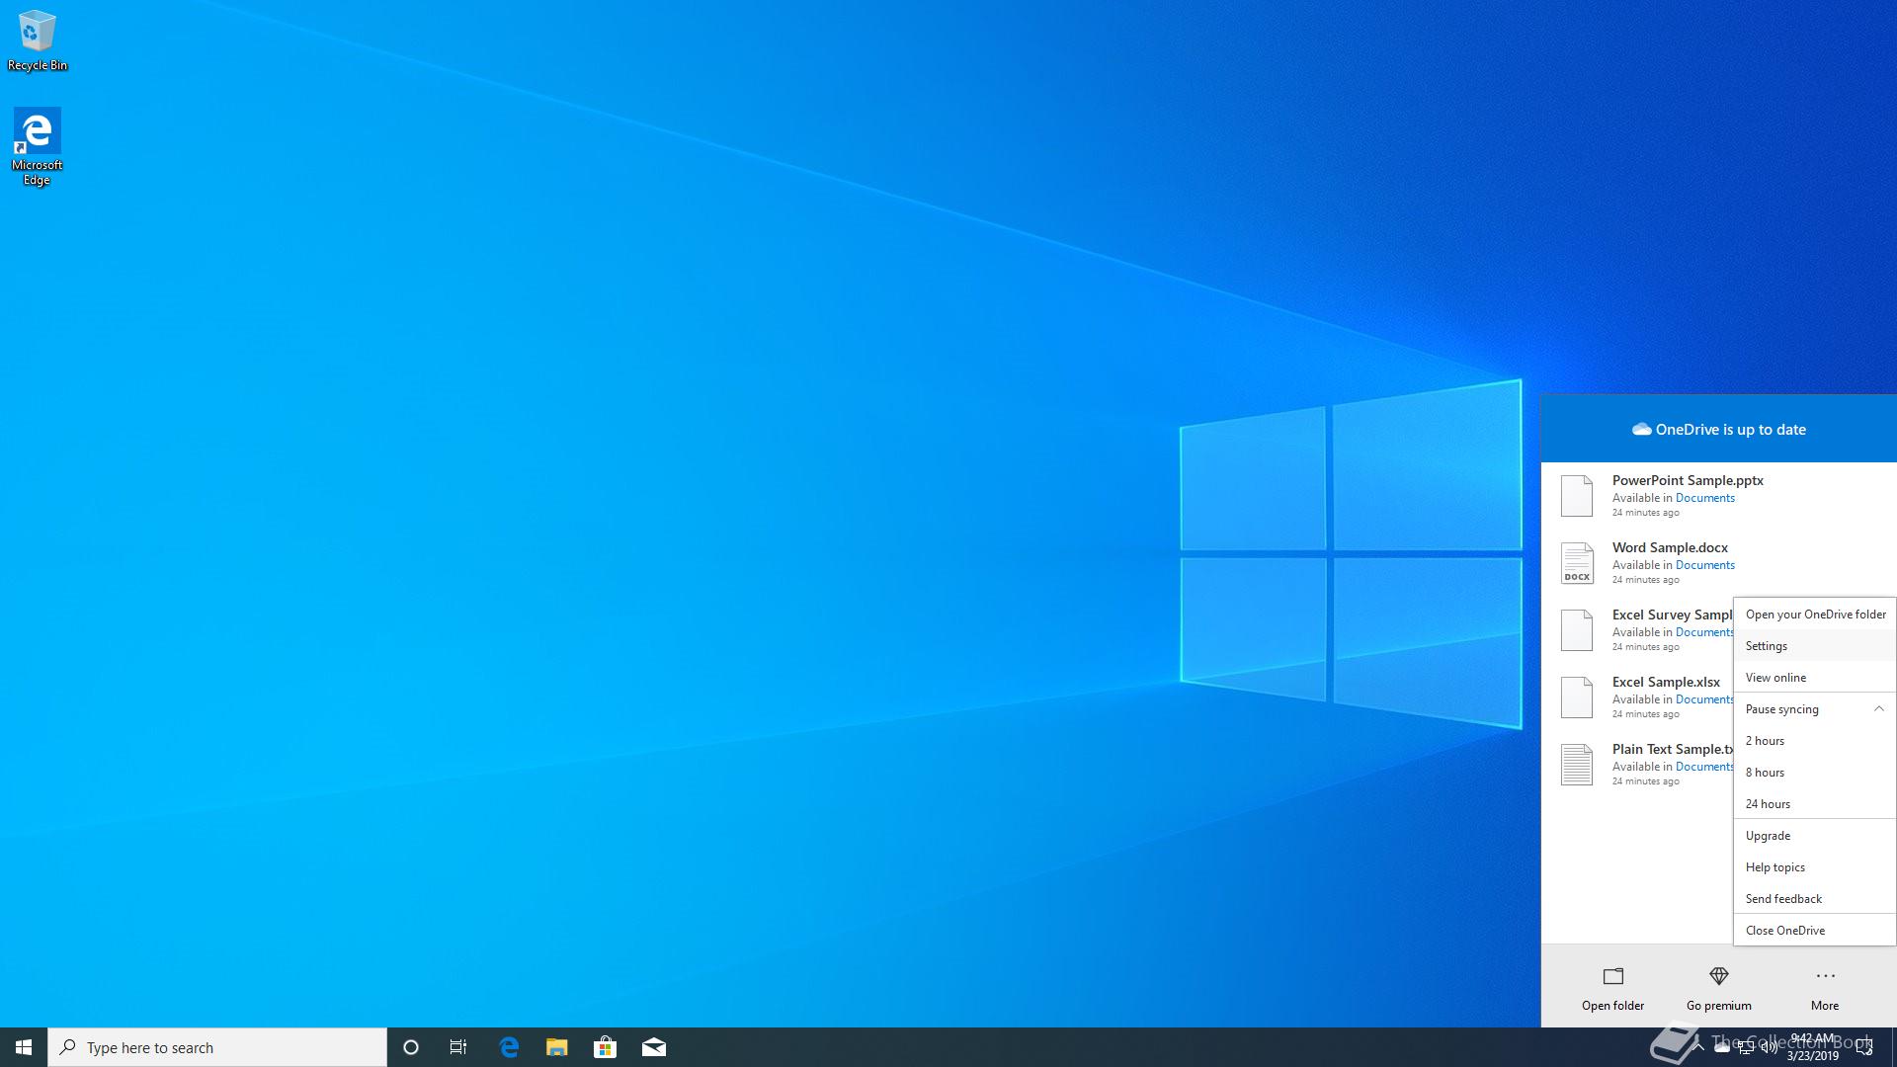The width and height of the screenshot is (1897, 1067).
Task: Click the Type here to search box
Action: point(217,1047)
